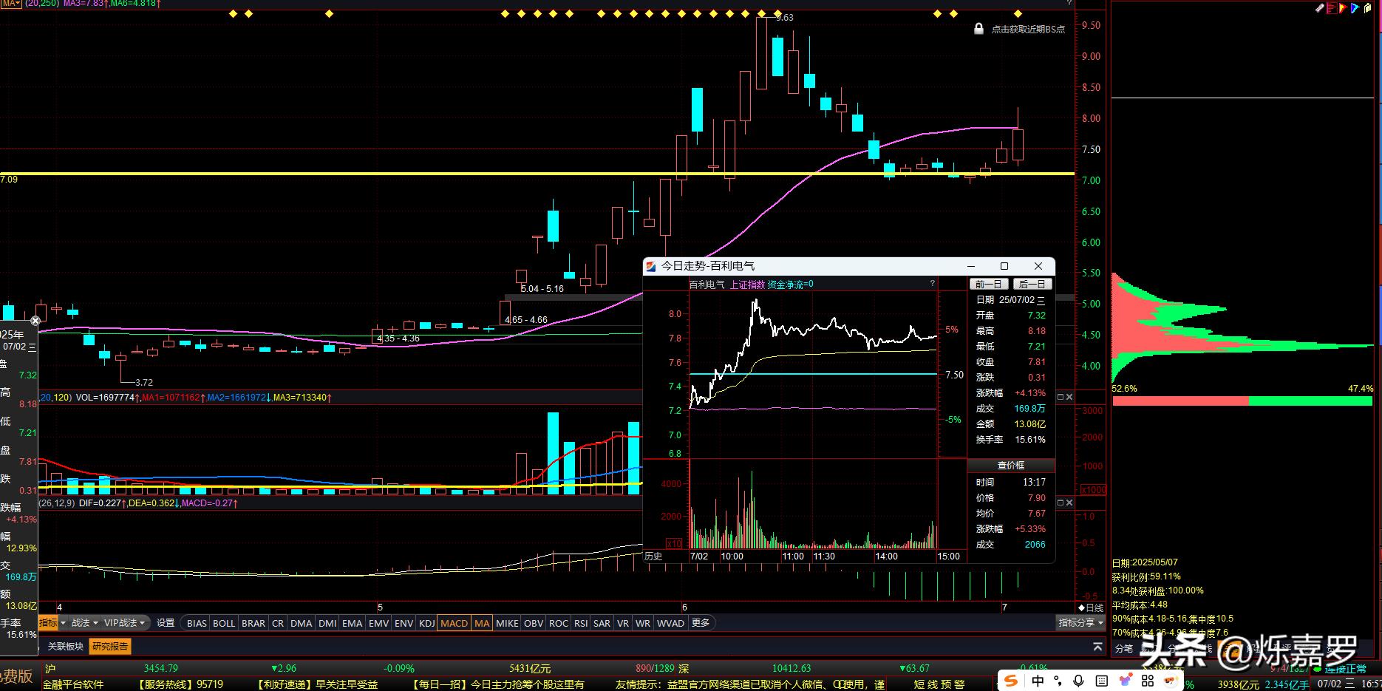Select the RSI indicator
This screenshot has width=1382, height=691.
pyautogui.click(x=581, y=623)
